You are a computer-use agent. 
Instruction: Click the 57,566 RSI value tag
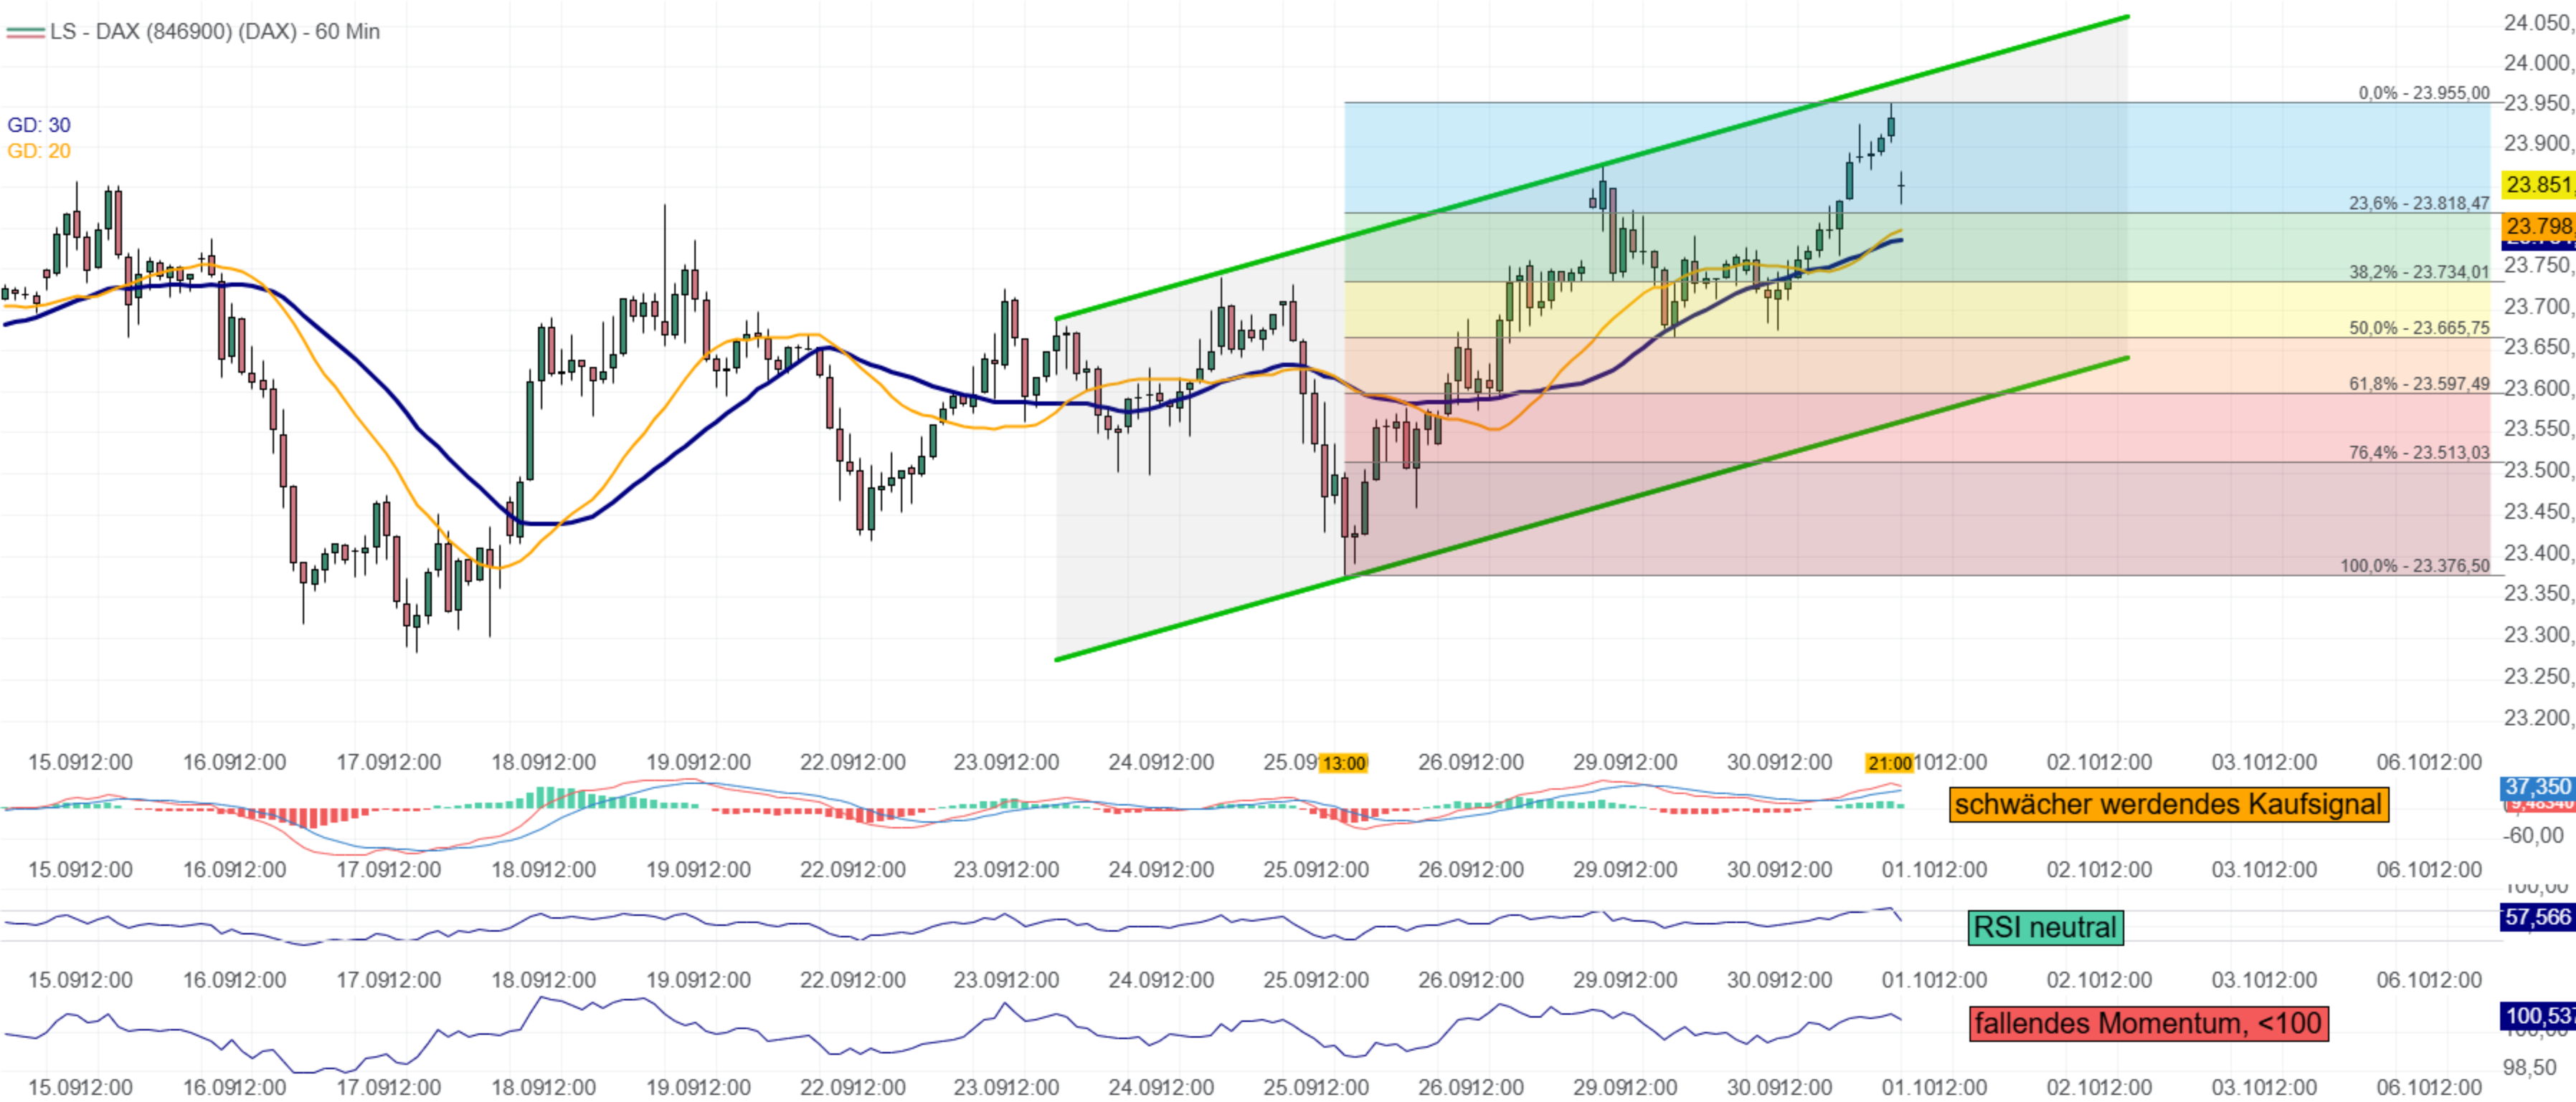click(2537, 917)
